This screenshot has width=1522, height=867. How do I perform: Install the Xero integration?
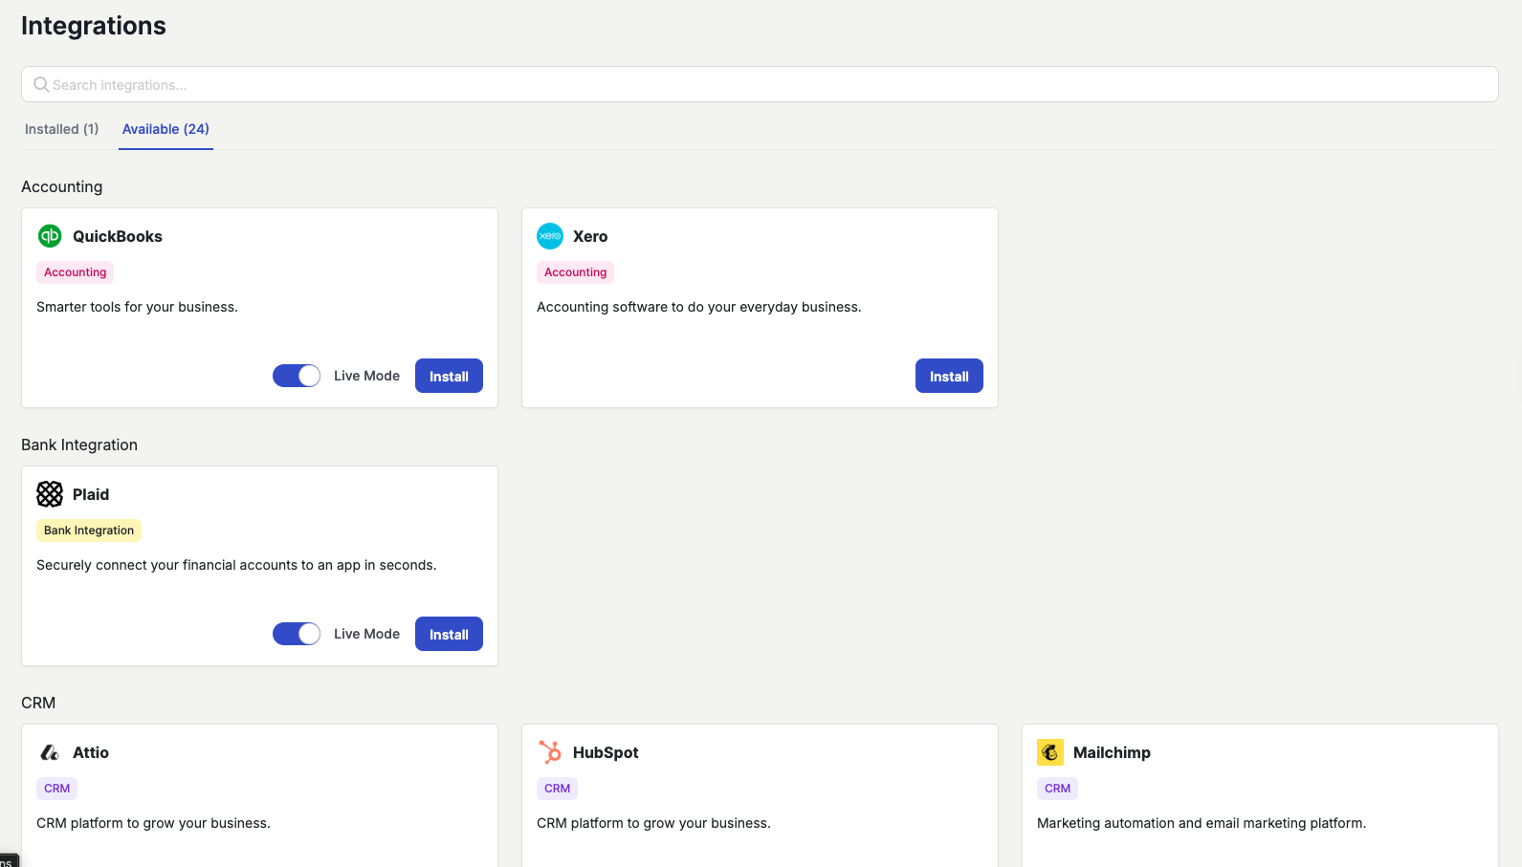949,376
